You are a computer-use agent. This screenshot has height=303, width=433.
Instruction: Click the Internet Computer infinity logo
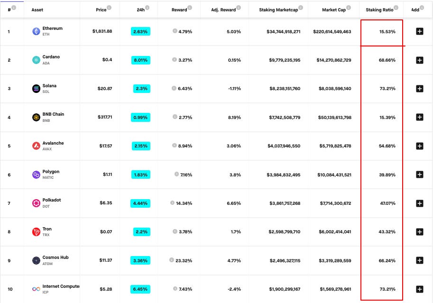36,289
